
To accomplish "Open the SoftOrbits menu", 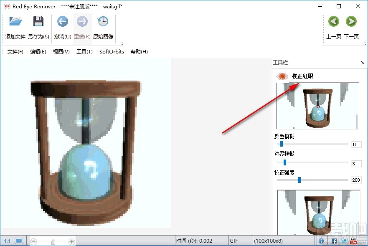I will pos(111,51).
